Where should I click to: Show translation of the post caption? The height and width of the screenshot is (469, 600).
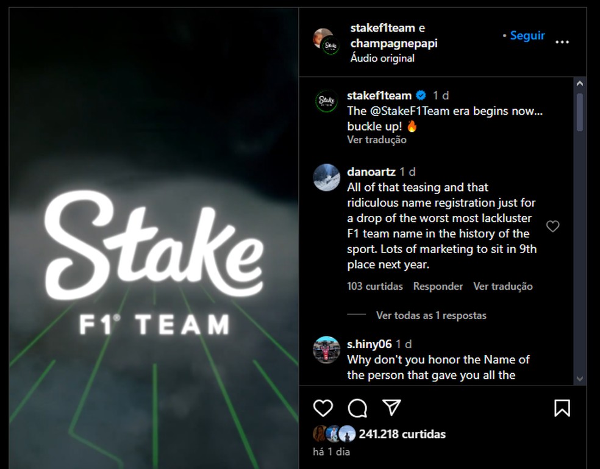tap(377, 140)
